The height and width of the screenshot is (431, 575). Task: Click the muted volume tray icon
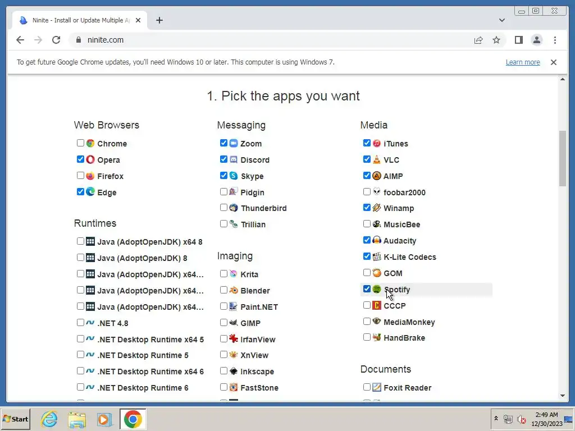(521, 419)
